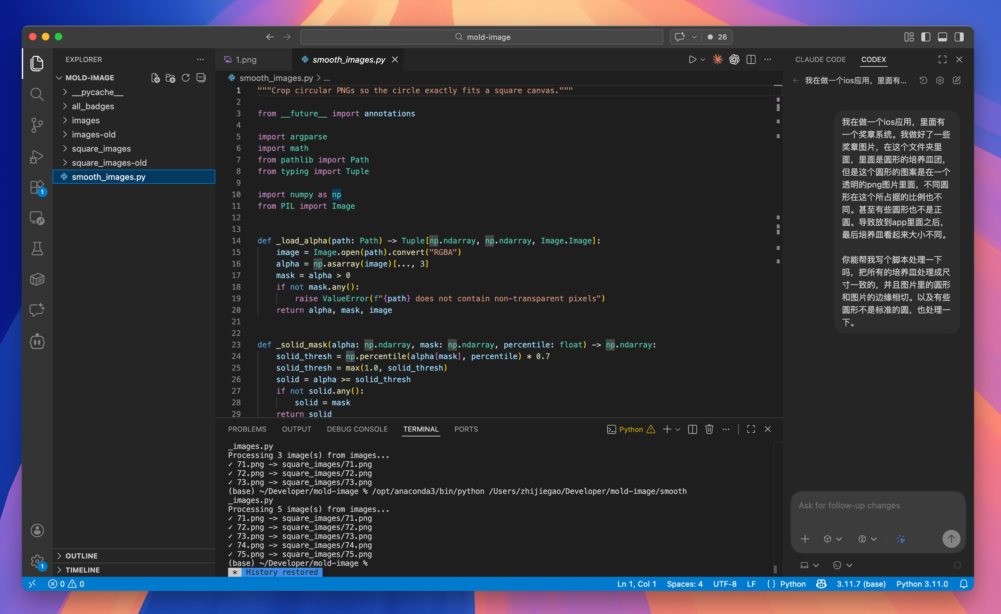Click the Claude Code sparkle icon
Image resolution: width=1001 pixels, height=614 pixels.
pyautogui.click(x=717, y=60)
